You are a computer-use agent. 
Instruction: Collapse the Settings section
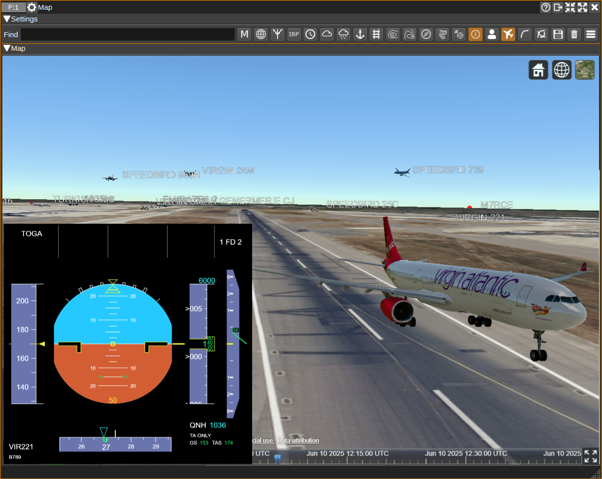coord(7,19)
